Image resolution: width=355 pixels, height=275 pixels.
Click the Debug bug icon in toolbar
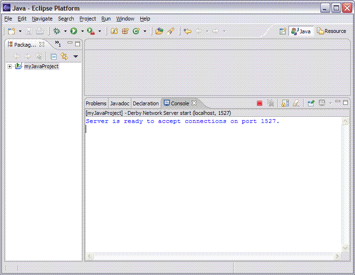click(x=57, y=31)
